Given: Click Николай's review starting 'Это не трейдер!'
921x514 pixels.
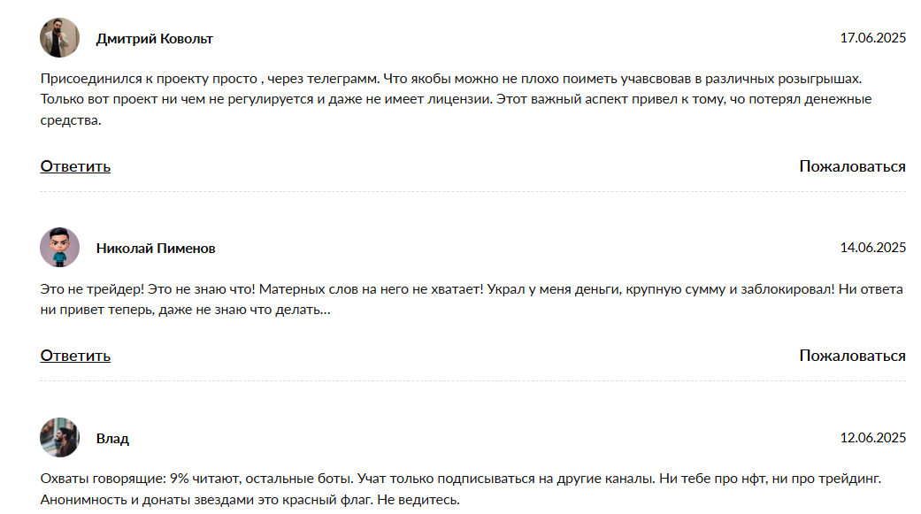Looking at the screenshot, I should pyautogui.click(x=472, y=300).
